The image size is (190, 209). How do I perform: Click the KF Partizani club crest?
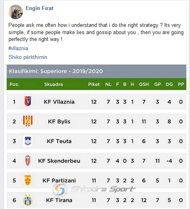tap(28, 180)
